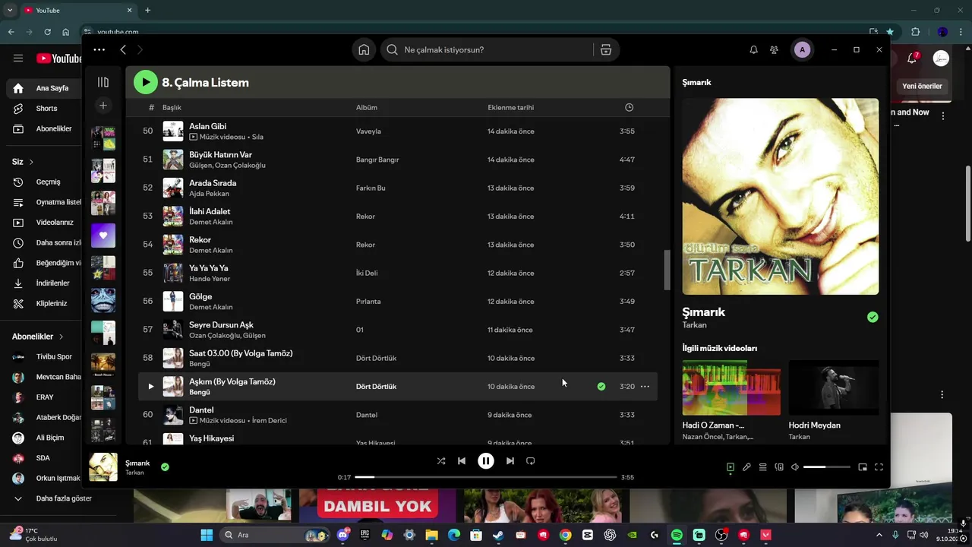Click the Spotify icon in the taskbar

coord(677,535)
